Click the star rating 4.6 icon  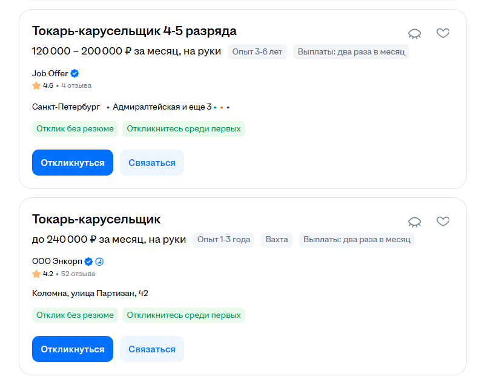pyautogui.click(x=36, y=85)
